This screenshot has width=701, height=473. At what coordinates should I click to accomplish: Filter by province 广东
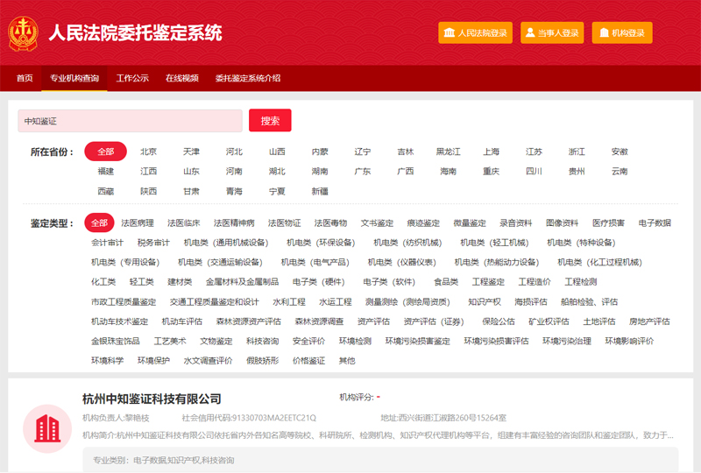tap(363, 171)
